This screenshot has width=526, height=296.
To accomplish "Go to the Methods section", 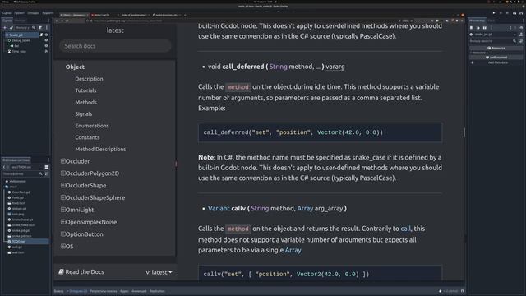I will coord(85,102).
